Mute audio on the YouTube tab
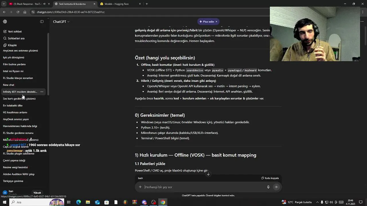 coord(44,4)
